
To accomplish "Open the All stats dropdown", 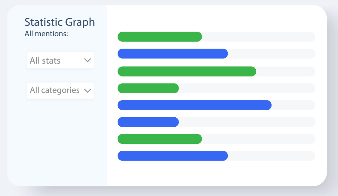I will (x=60, y=60).
